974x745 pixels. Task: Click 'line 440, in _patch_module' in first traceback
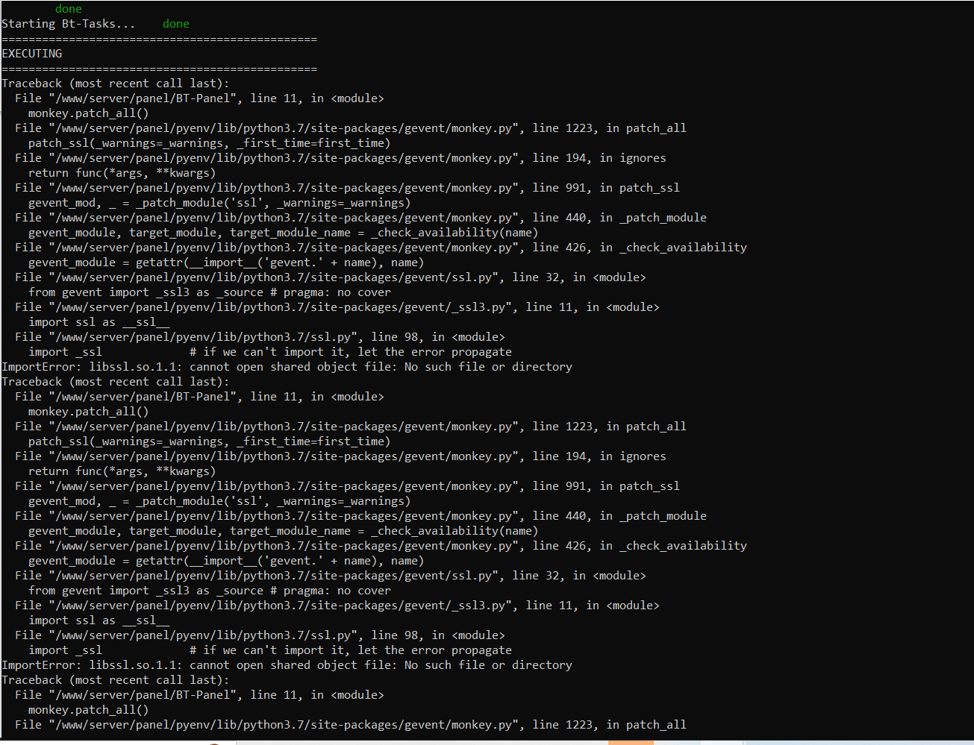[360, 218]
